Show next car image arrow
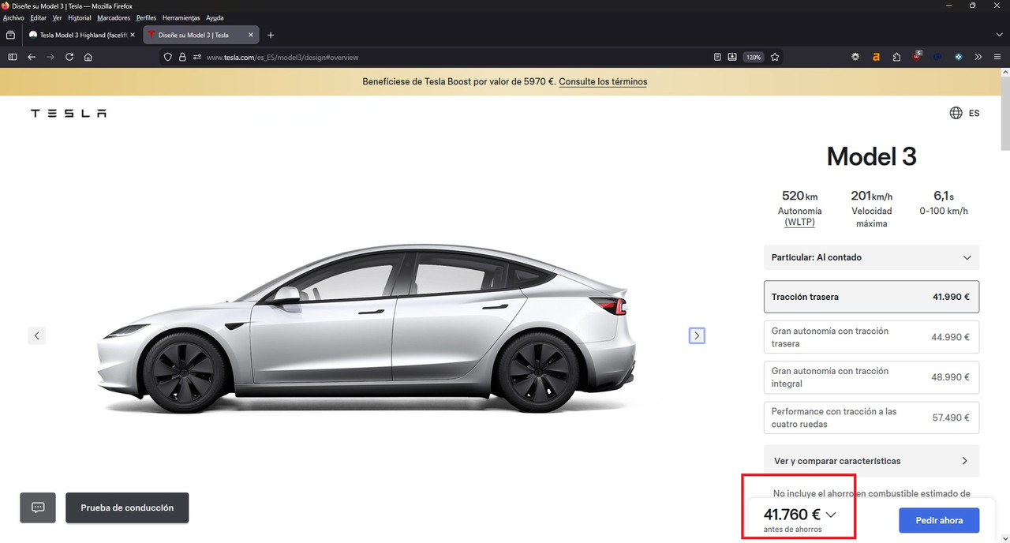This screenshot has height=543, width=1010. pos(697,335)
